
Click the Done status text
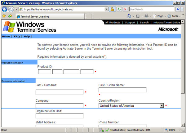coord(4,130)
